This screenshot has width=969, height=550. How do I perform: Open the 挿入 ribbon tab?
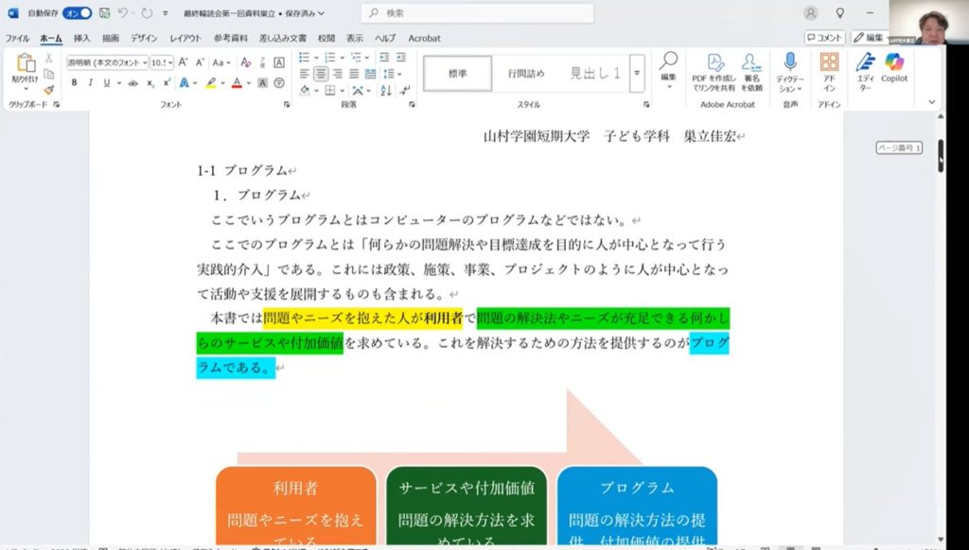pos(82,38)
